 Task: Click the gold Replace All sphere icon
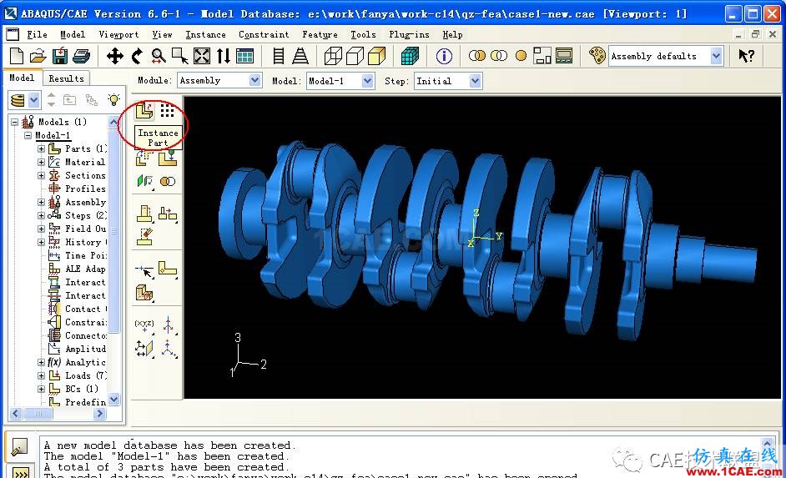click(521, 56)
